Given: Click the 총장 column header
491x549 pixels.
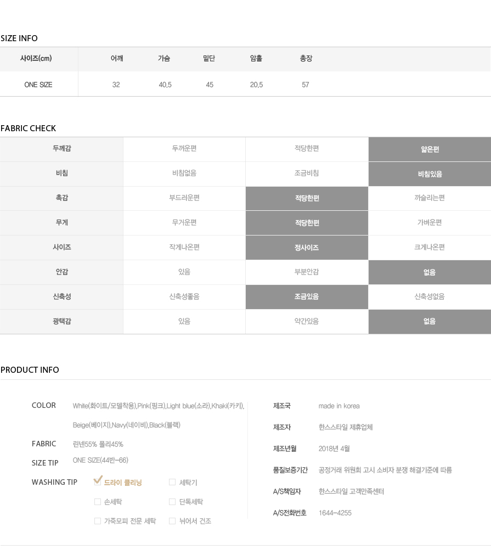Looking at the screenshot, I should [306, 58].
